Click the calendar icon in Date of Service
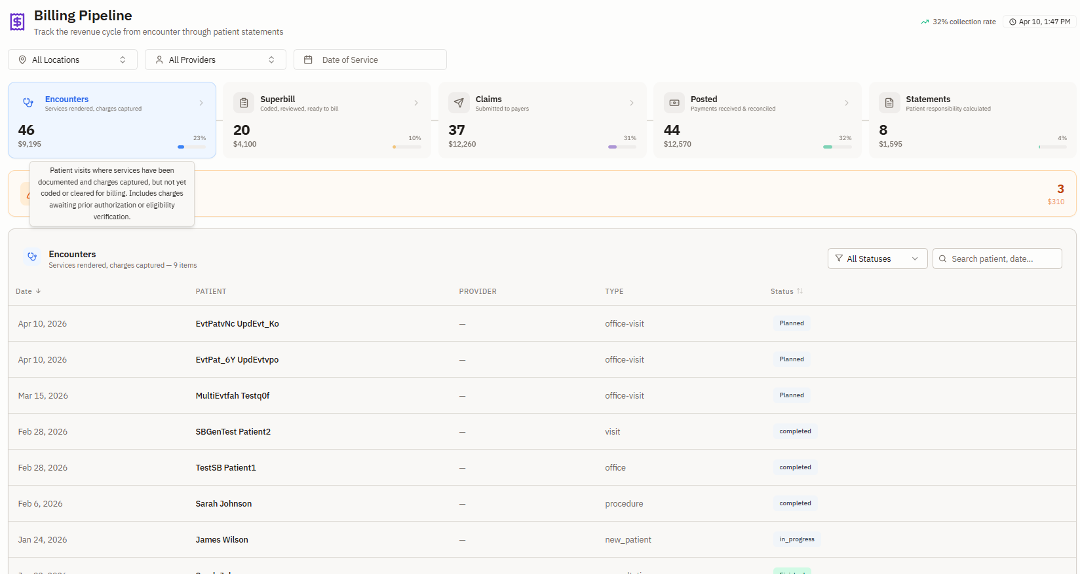1080x574 pixels. [308, 60]
